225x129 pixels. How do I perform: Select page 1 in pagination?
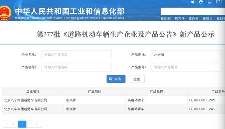click(22, 124)
